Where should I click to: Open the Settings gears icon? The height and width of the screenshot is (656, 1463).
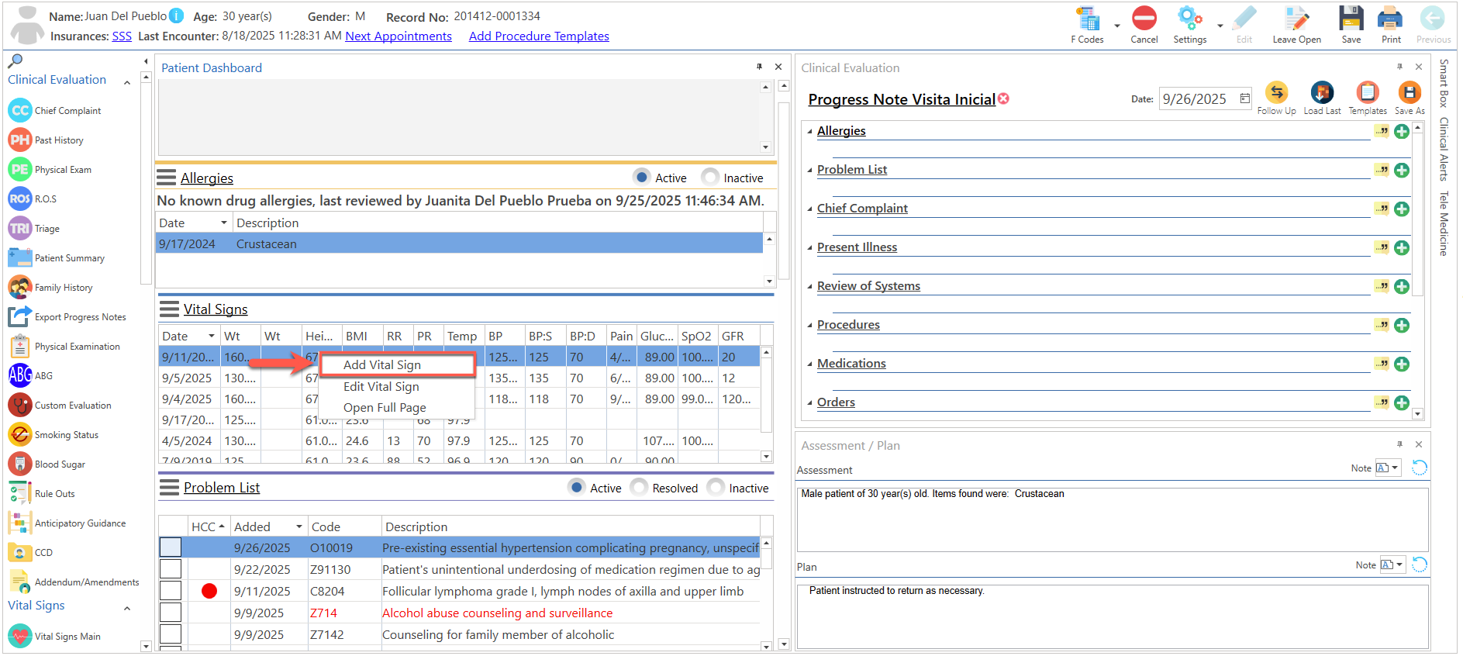(x=1189, y=19)
